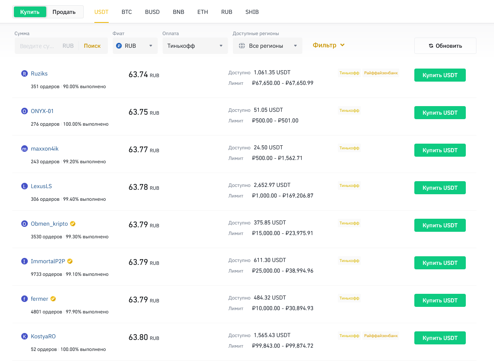This screenshot has width=494, height=364.
Task: Buy USDT from ONYX-01
Action: (440, 113)
